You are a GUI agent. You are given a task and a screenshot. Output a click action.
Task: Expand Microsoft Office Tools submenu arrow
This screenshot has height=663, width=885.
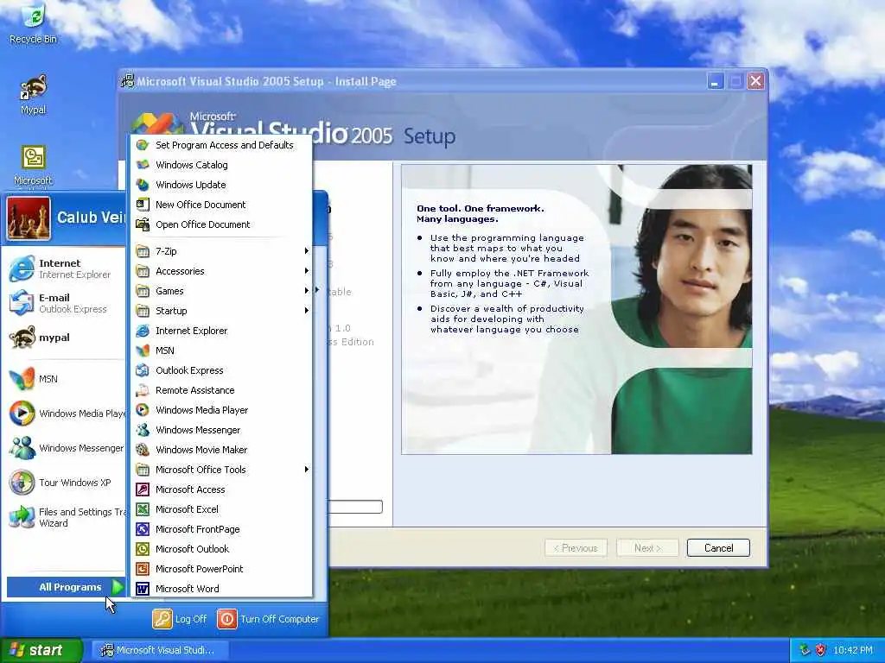click(307, 469)
